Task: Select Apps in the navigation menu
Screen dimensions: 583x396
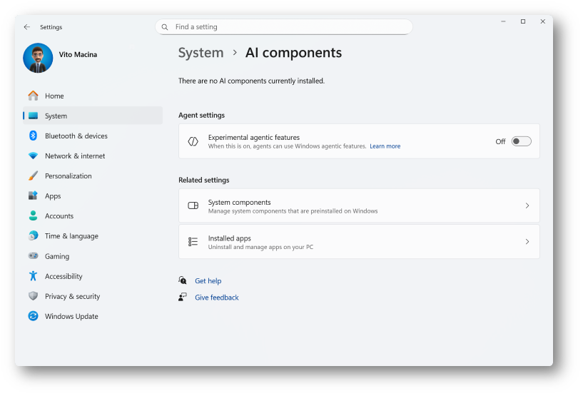Action: pos(53,196)
